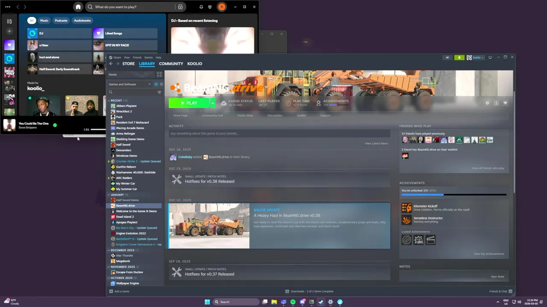Open Steam library collections grid view icon
547x307 pixels.
click(159, 75)
